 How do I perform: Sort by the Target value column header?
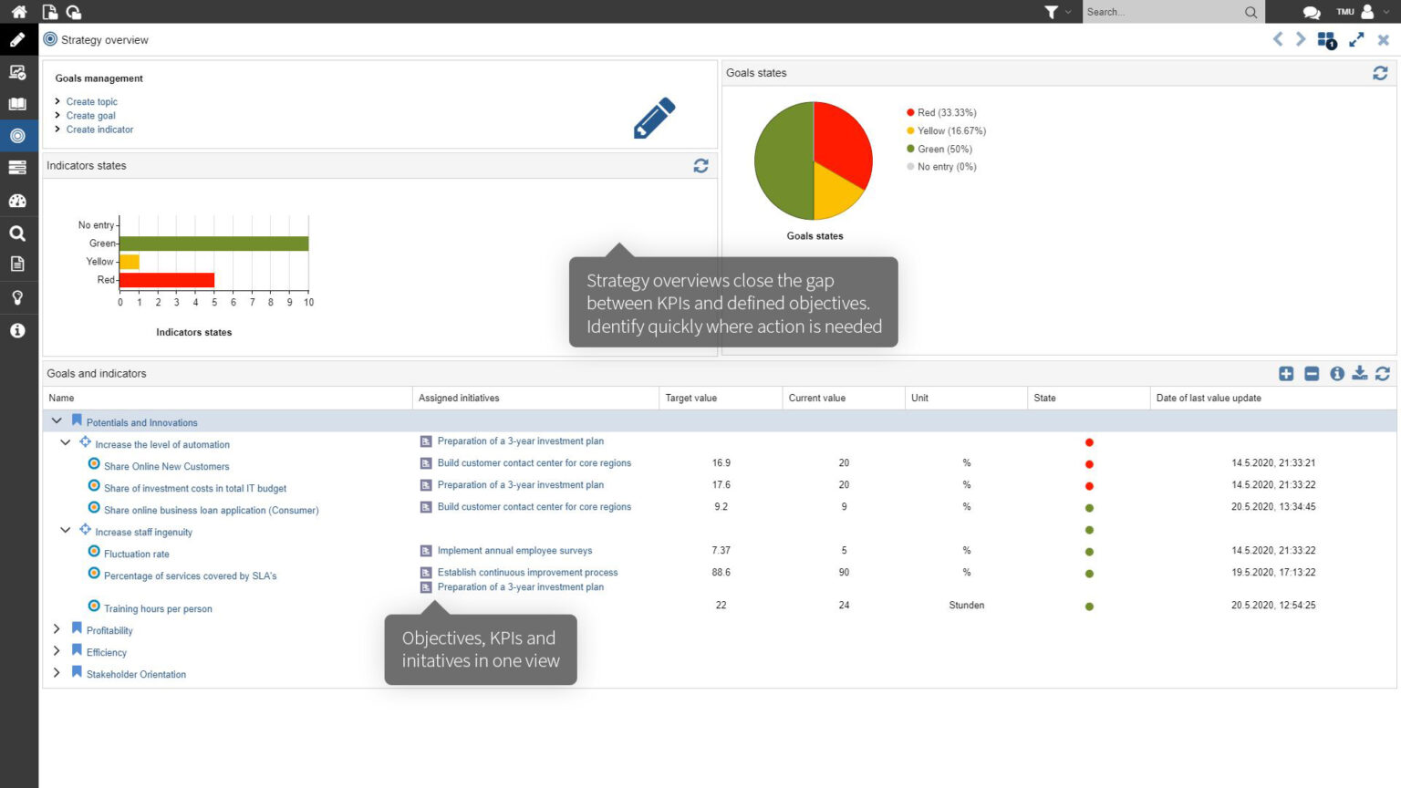[690, 398]
